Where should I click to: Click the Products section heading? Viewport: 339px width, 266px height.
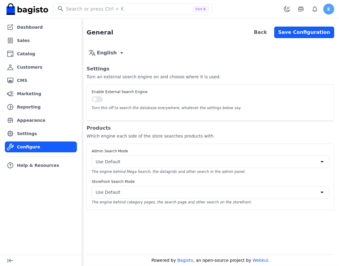(99, 128)
